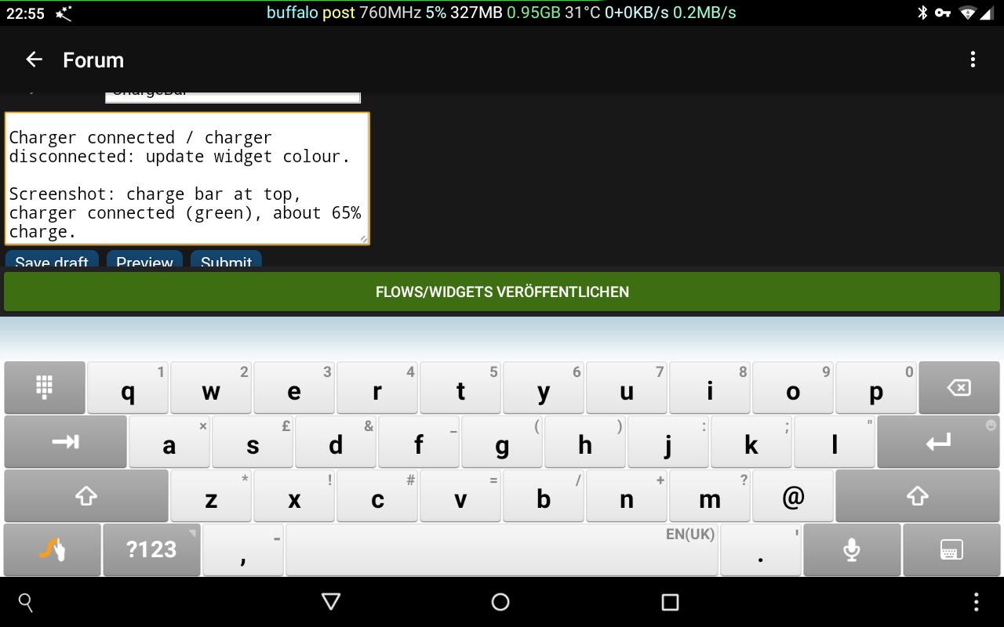Open the ChargeBar selection field
Image resolution: width=1004 pixels, height=627 pixels.
click(x=232, y=92)
